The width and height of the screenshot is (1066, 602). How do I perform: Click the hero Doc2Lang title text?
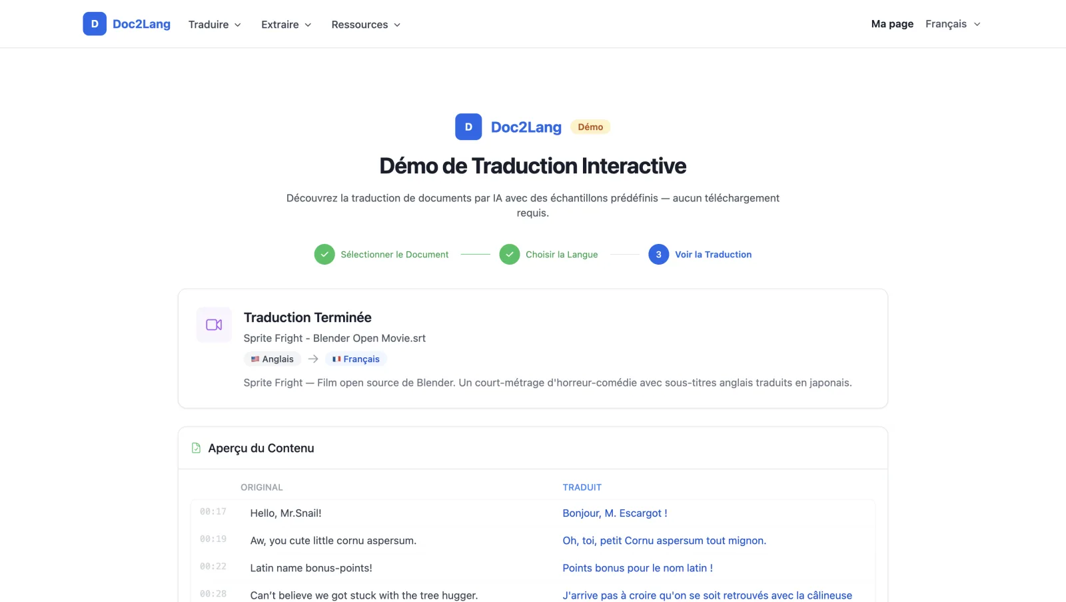[526, 127]
